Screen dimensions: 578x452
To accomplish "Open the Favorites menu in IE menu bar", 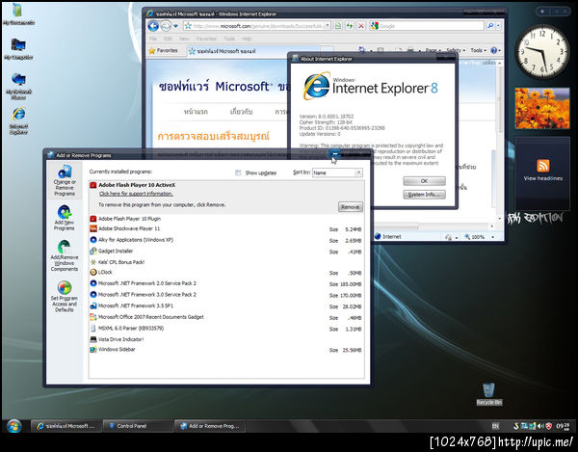I will point(206,39).
